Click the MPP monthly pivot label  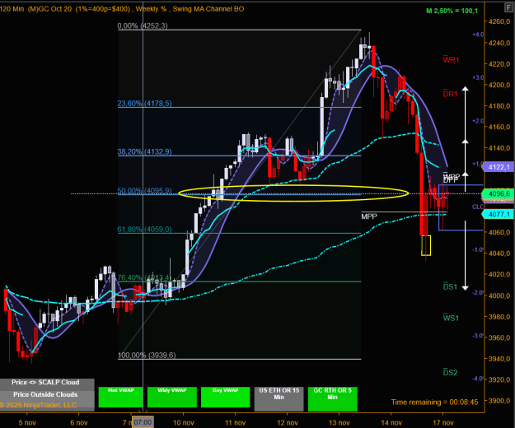[x=369, y=216]
